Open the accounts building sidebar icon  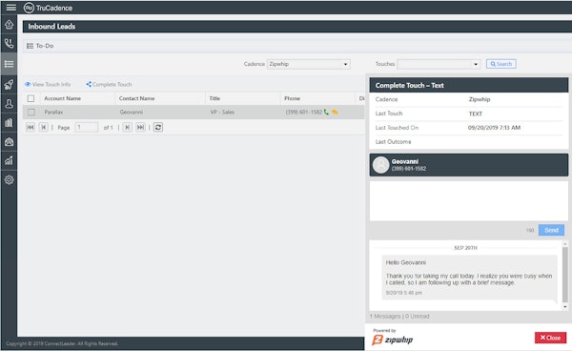point(10,123)
